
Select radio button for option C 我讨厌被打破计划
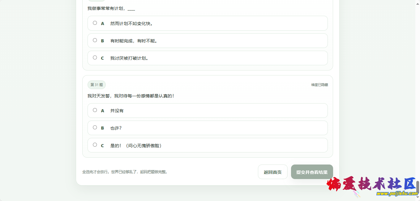click(x=95, y=58)
